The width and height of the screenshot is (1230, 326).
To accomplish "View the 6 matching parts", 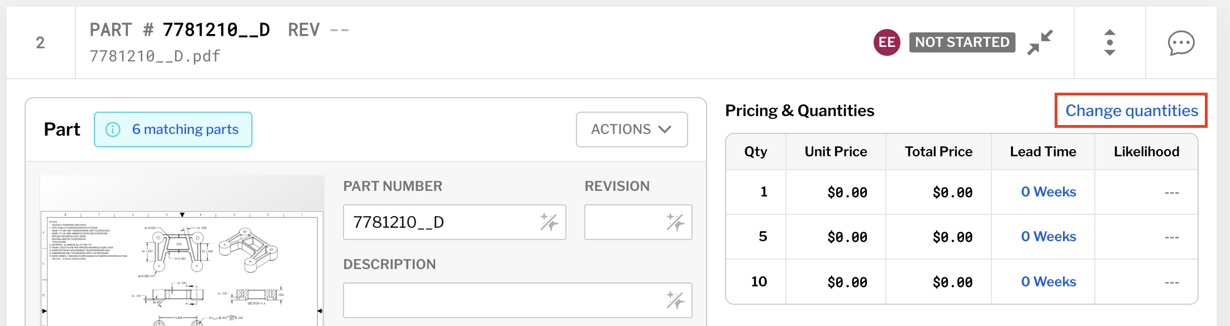I will 184,129.
